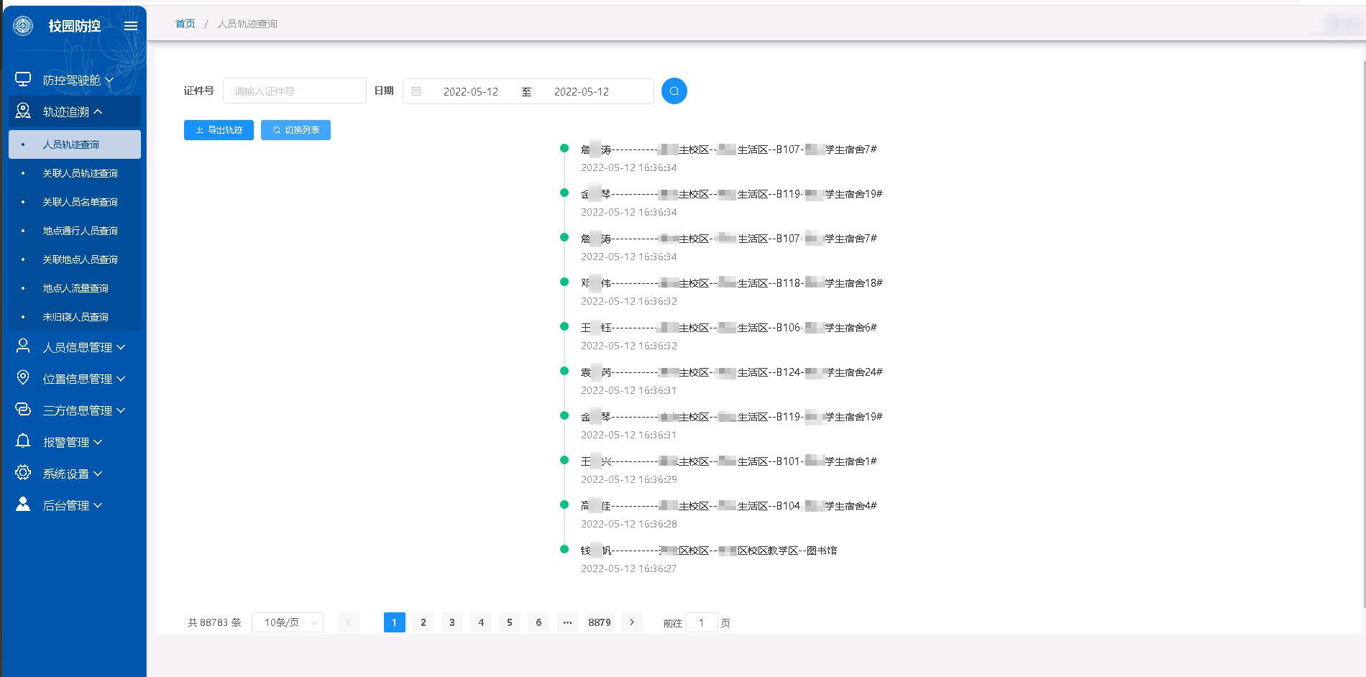Click the hamburger icon beside 校园防控

(131, 25)
